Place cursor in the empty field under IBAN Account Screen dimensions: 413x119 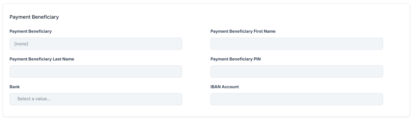pos(296,99)
